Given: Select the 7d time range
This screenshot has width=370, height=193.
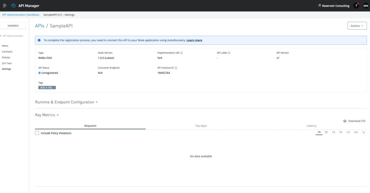Looking at the screenshot, I should click(340, 132).
